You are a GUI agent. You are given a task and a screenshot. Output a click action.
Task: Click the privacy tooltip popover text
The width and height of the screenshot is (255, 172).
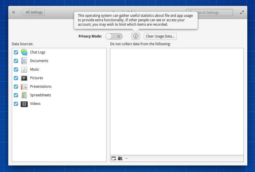135,20
